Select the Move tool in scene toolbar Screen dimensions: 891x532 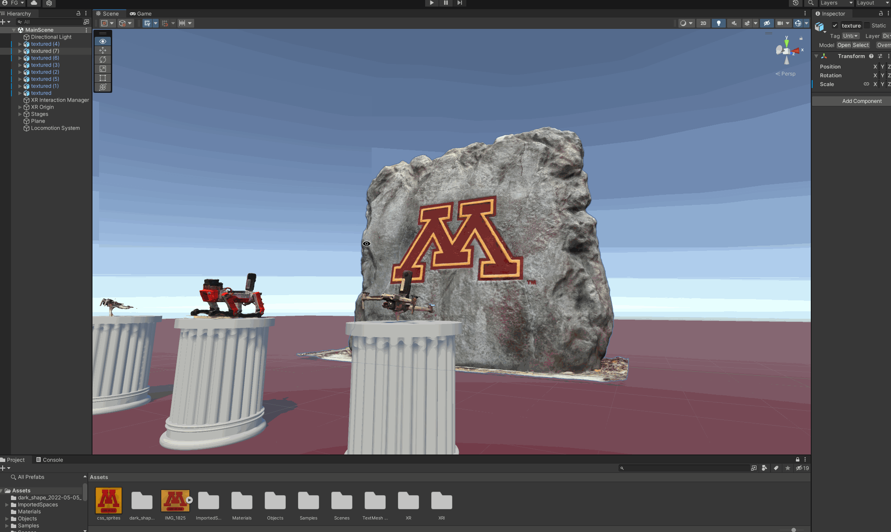(103, 50)
